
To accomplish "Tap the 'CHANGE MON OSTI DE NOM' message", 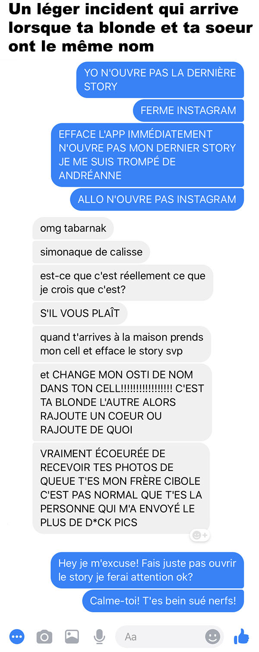I will [x=122, y=402].
